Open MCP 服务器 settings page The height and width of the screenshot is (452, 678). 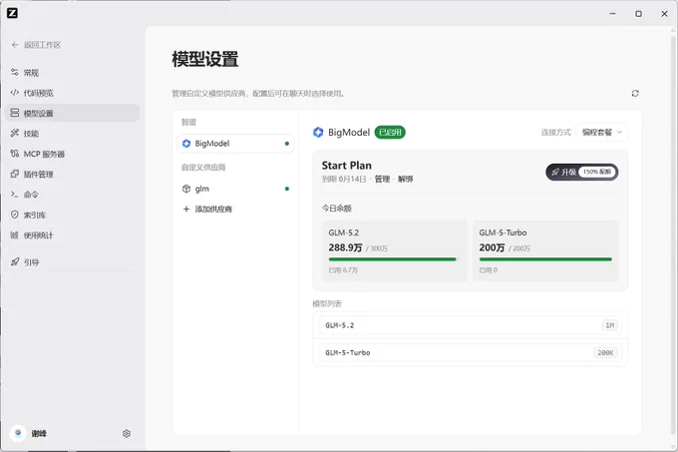(72, 154)
